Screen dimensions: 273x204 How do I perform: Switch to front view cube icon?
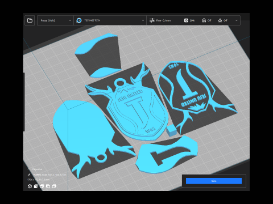(x=36, y=186)
